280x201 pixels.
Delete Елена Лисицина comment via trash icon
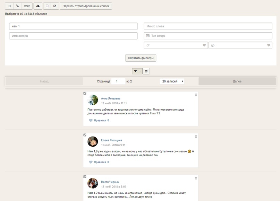[x=196, y=137]
